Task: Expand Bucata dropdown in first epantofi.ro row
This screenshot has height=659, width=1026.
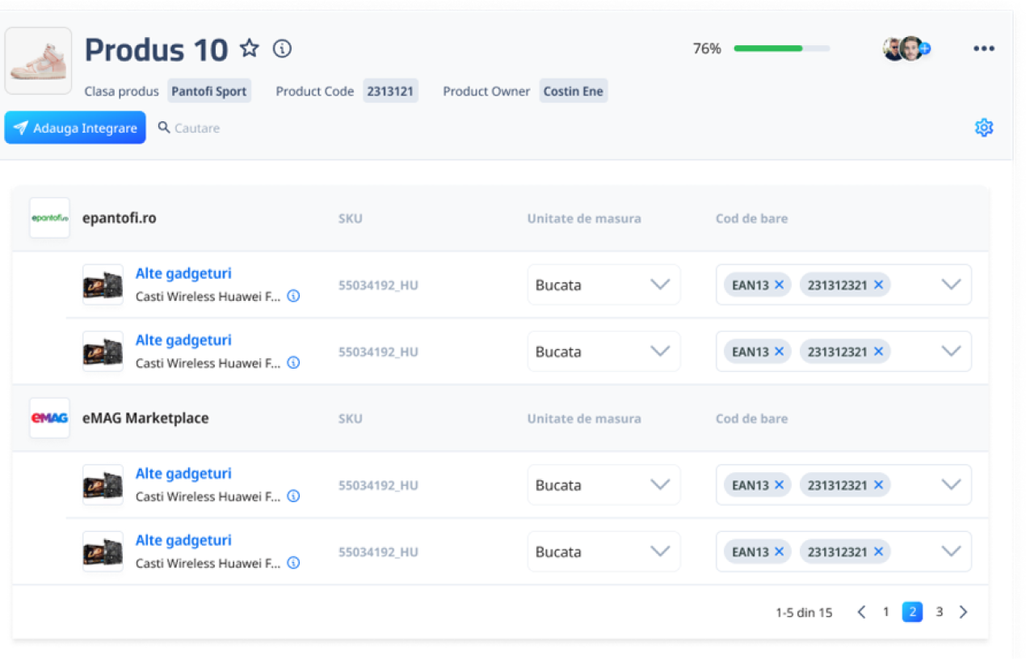Action: (x=660, y=285)
